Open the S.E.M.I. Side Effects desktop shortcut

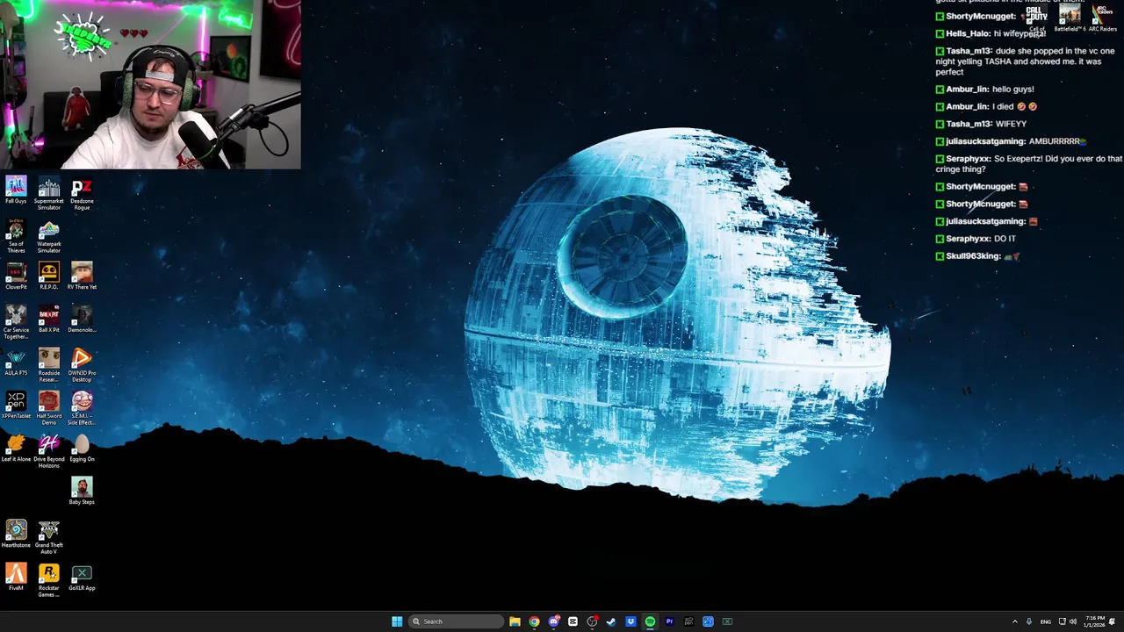(82, 408)
